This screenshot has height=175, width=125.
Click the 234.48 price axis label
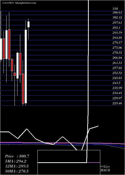117,93
